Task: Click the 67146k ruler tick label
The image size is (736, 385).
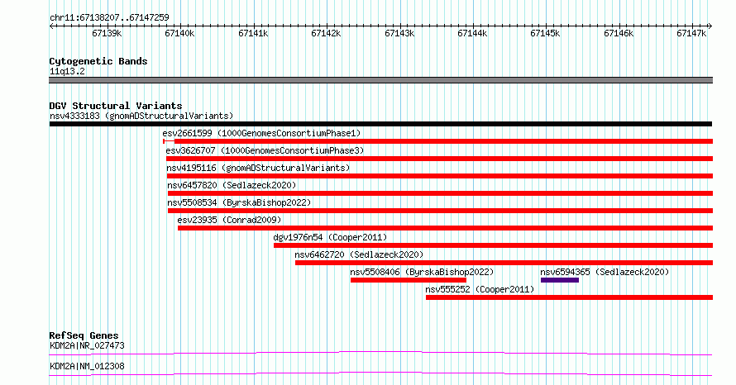Action: (619, 34)
